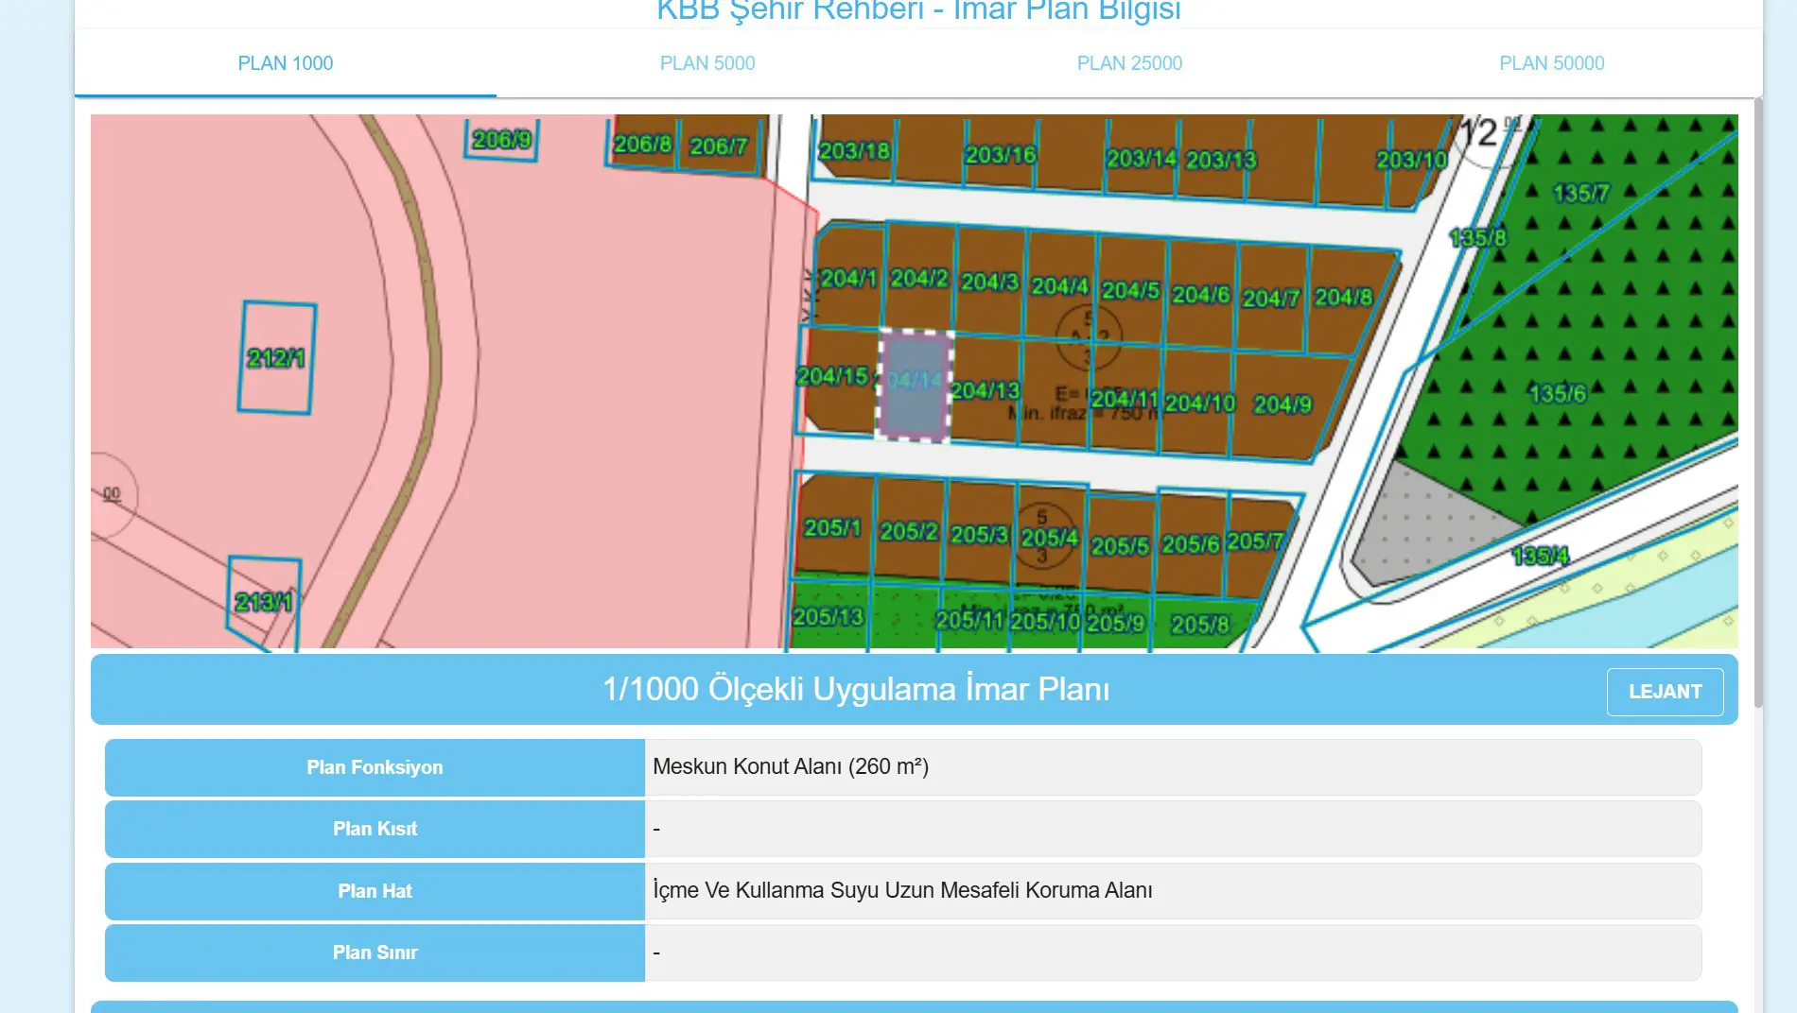Click the Plan Fonksiyon row header
Image resolution: width=1797 pixels, height=1013 pixels.
(x=375, y=767)
